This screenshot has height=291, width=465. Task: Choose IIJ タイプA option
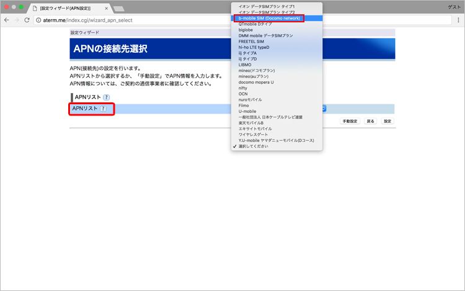click(x=277, y=53)
